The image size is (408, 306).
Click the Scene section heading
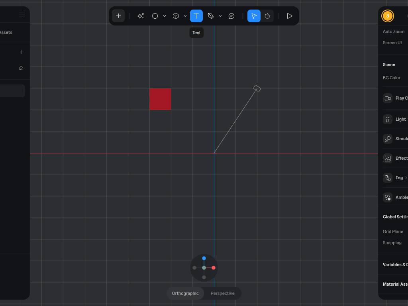[389, 65]
